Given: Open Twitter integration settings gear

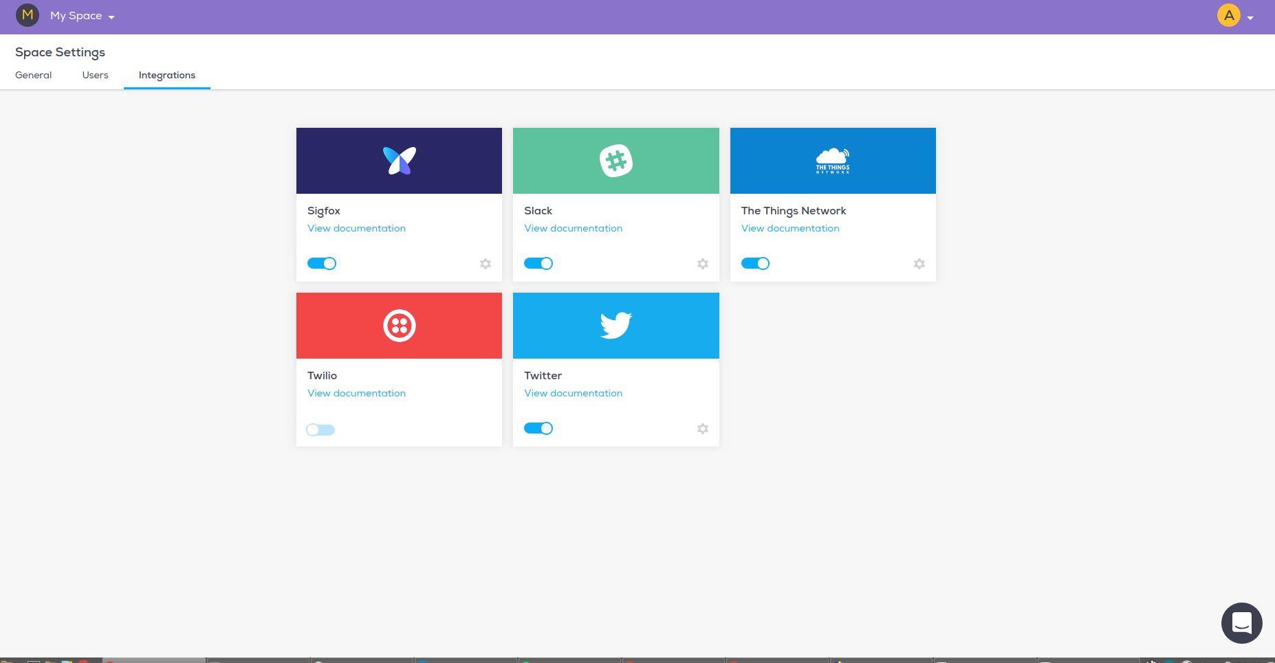Looking at the screenshot, I should tap(703, 429).
